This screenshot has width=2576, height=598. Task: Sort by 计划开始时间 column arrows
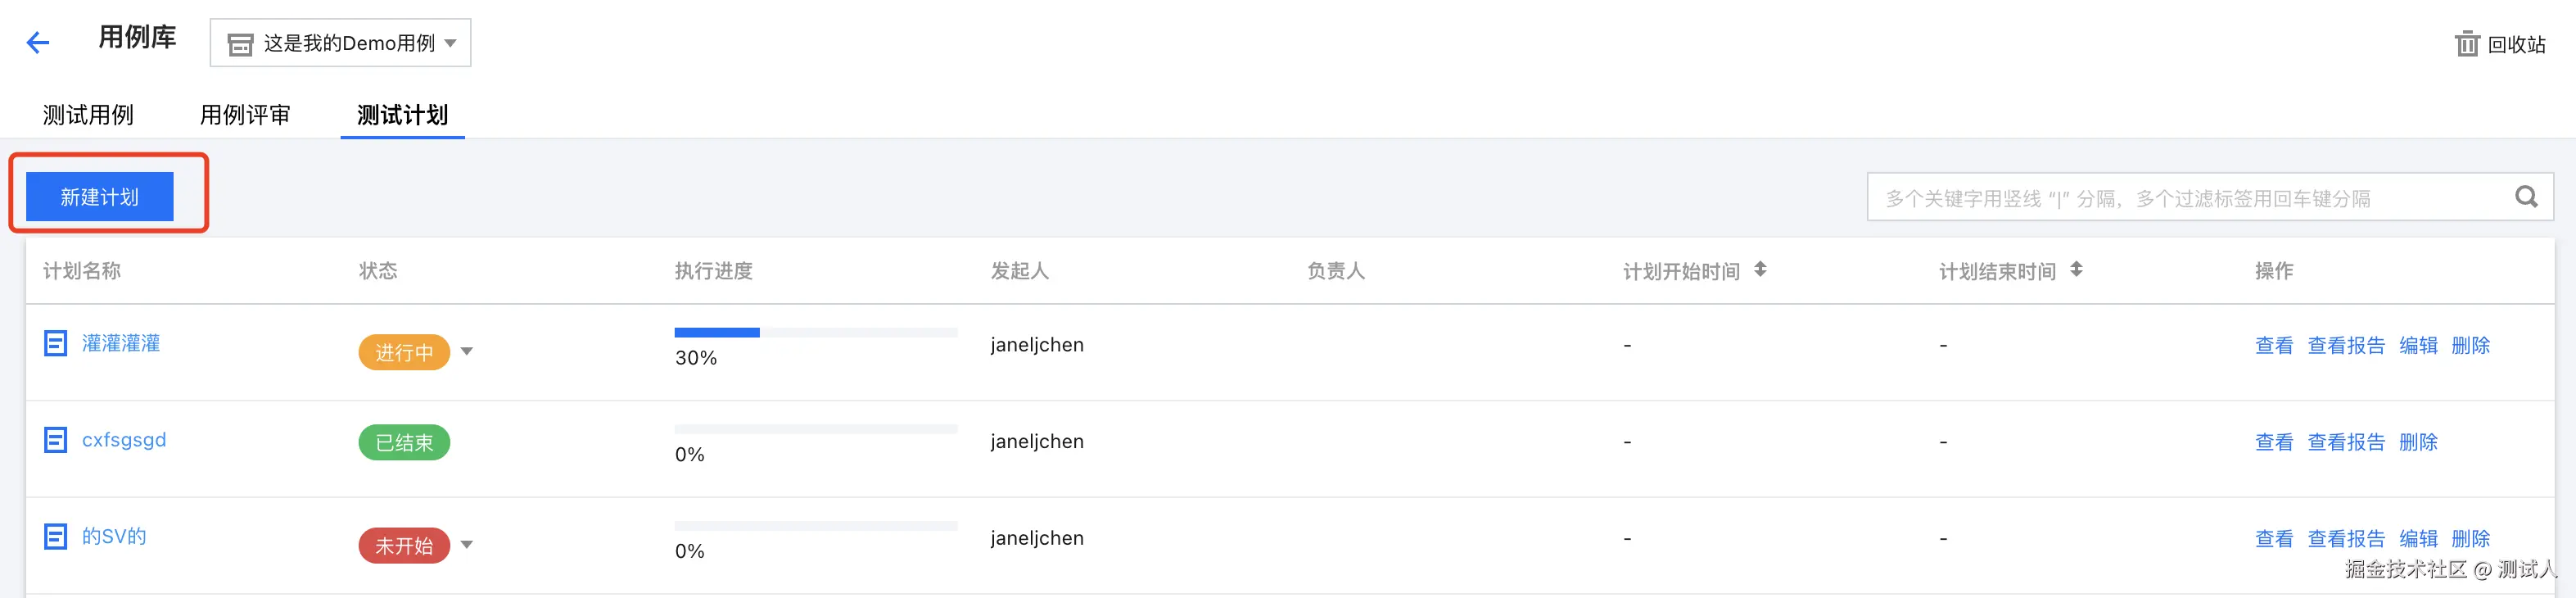coord(1760,270)
